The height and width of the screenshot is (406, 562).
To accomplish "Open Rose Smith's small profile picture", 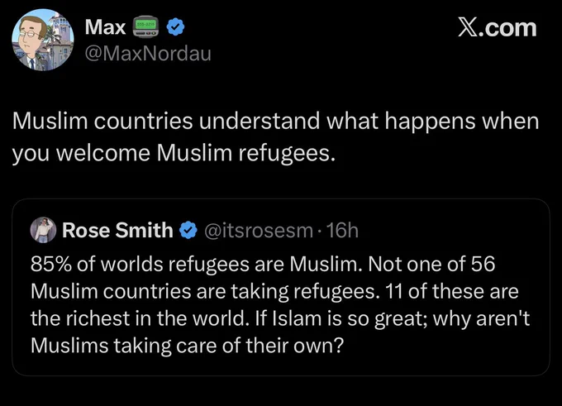I will [x=43, y=230].
